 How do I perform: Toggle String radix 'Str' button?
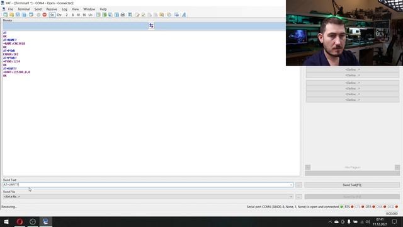click(52, 15)
